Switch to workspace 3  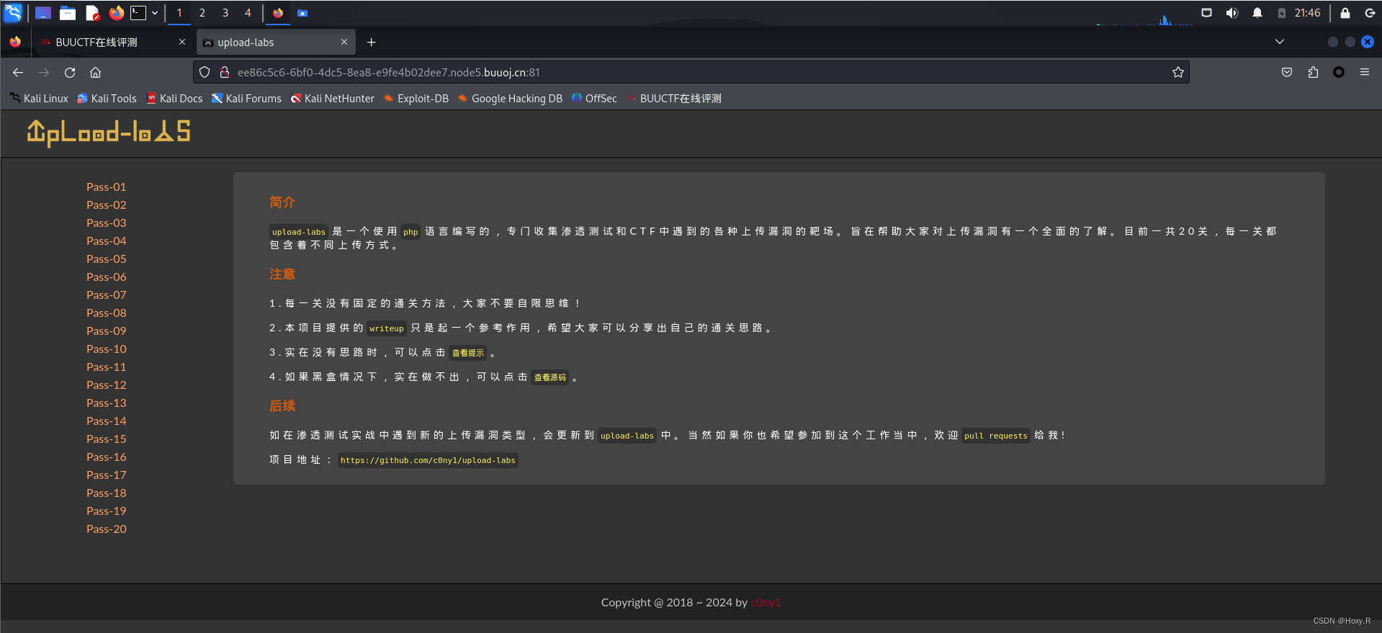point(225,13)
